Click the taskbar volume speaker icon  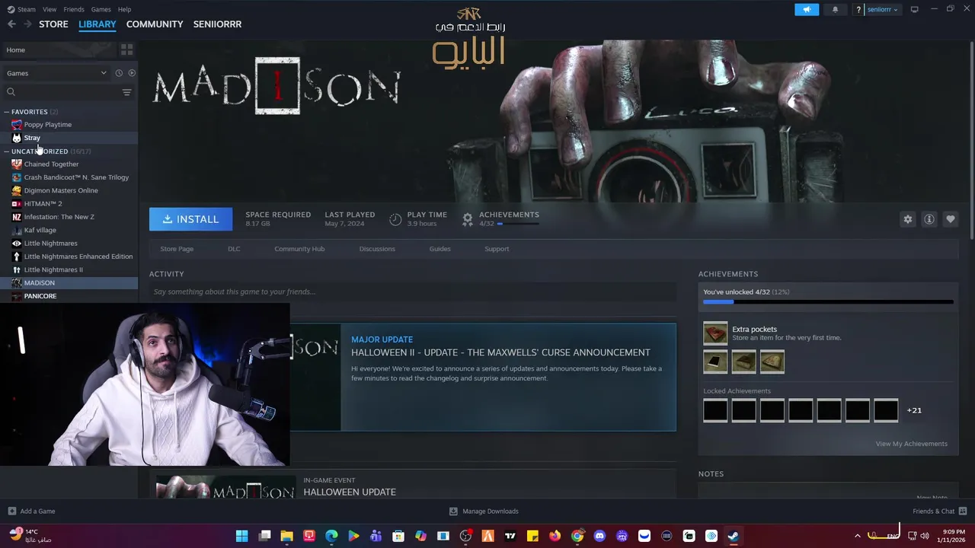click(x=925, y=536)
